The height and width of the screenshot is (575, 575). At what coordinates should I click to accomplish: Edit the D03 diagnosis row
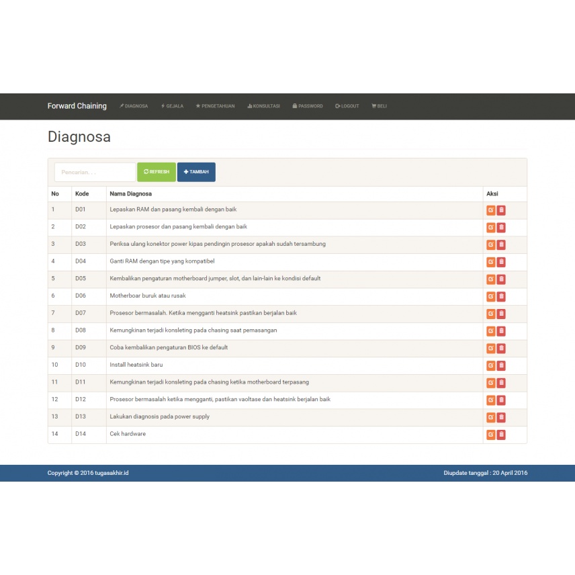(x=490, y=245)
